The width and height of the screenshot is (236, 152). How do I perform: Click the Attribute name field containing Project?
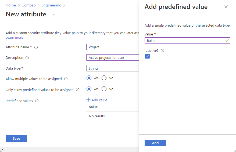coord(113,47)
